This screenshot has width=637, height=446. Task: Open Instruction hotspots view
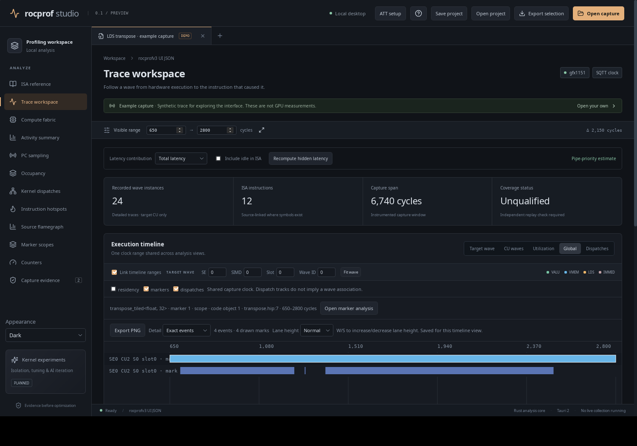point(45,209)
